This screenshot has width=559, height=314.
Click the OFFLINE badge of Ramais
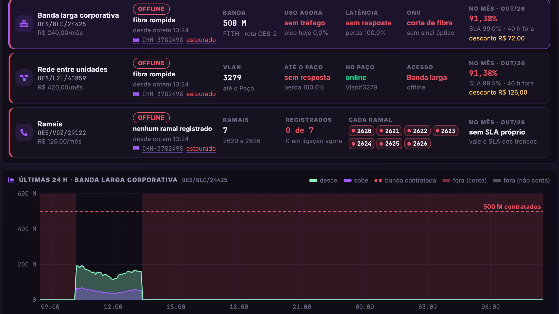click(x=151, y=118)
